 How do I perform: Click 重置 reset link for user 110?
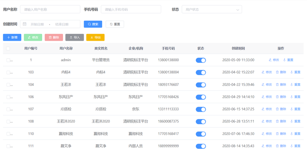295,134
